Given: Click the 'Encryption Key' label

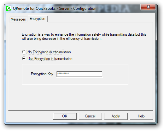Looking at the screenshot, I should 42,74.
